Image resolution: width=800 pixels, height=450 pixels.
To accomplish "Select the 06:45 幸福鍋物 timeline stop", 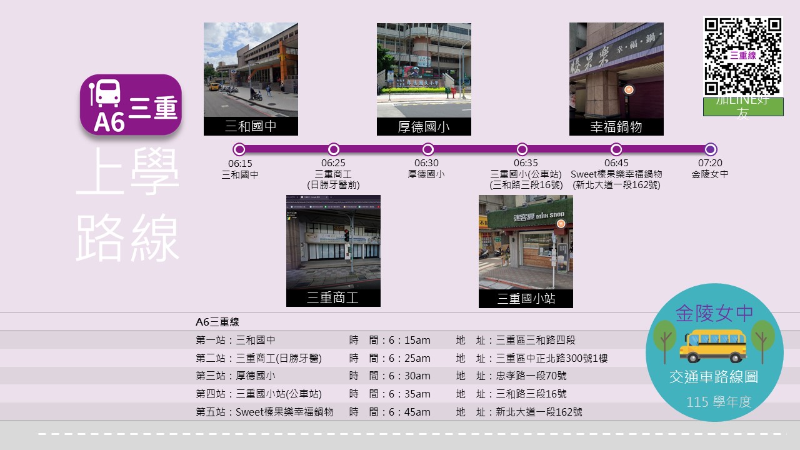I will (616, 149).
